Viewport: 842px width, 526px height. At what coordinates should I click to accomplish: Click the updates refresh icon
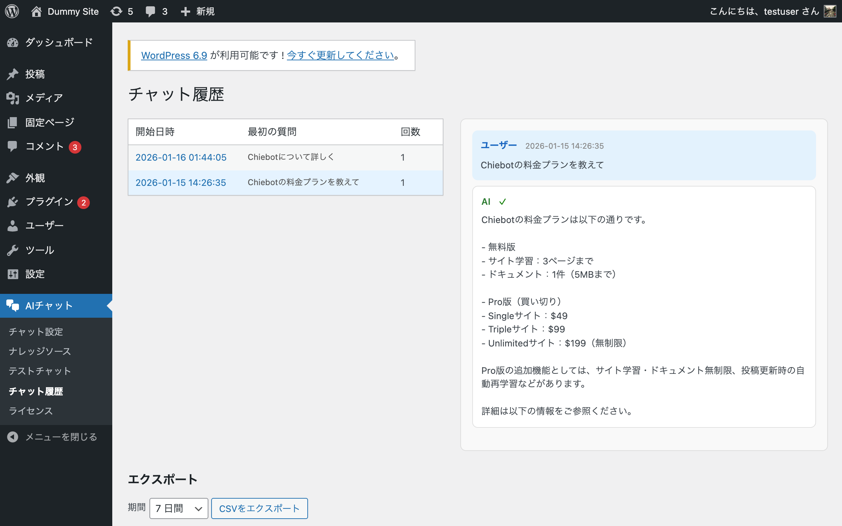(116, 11)
